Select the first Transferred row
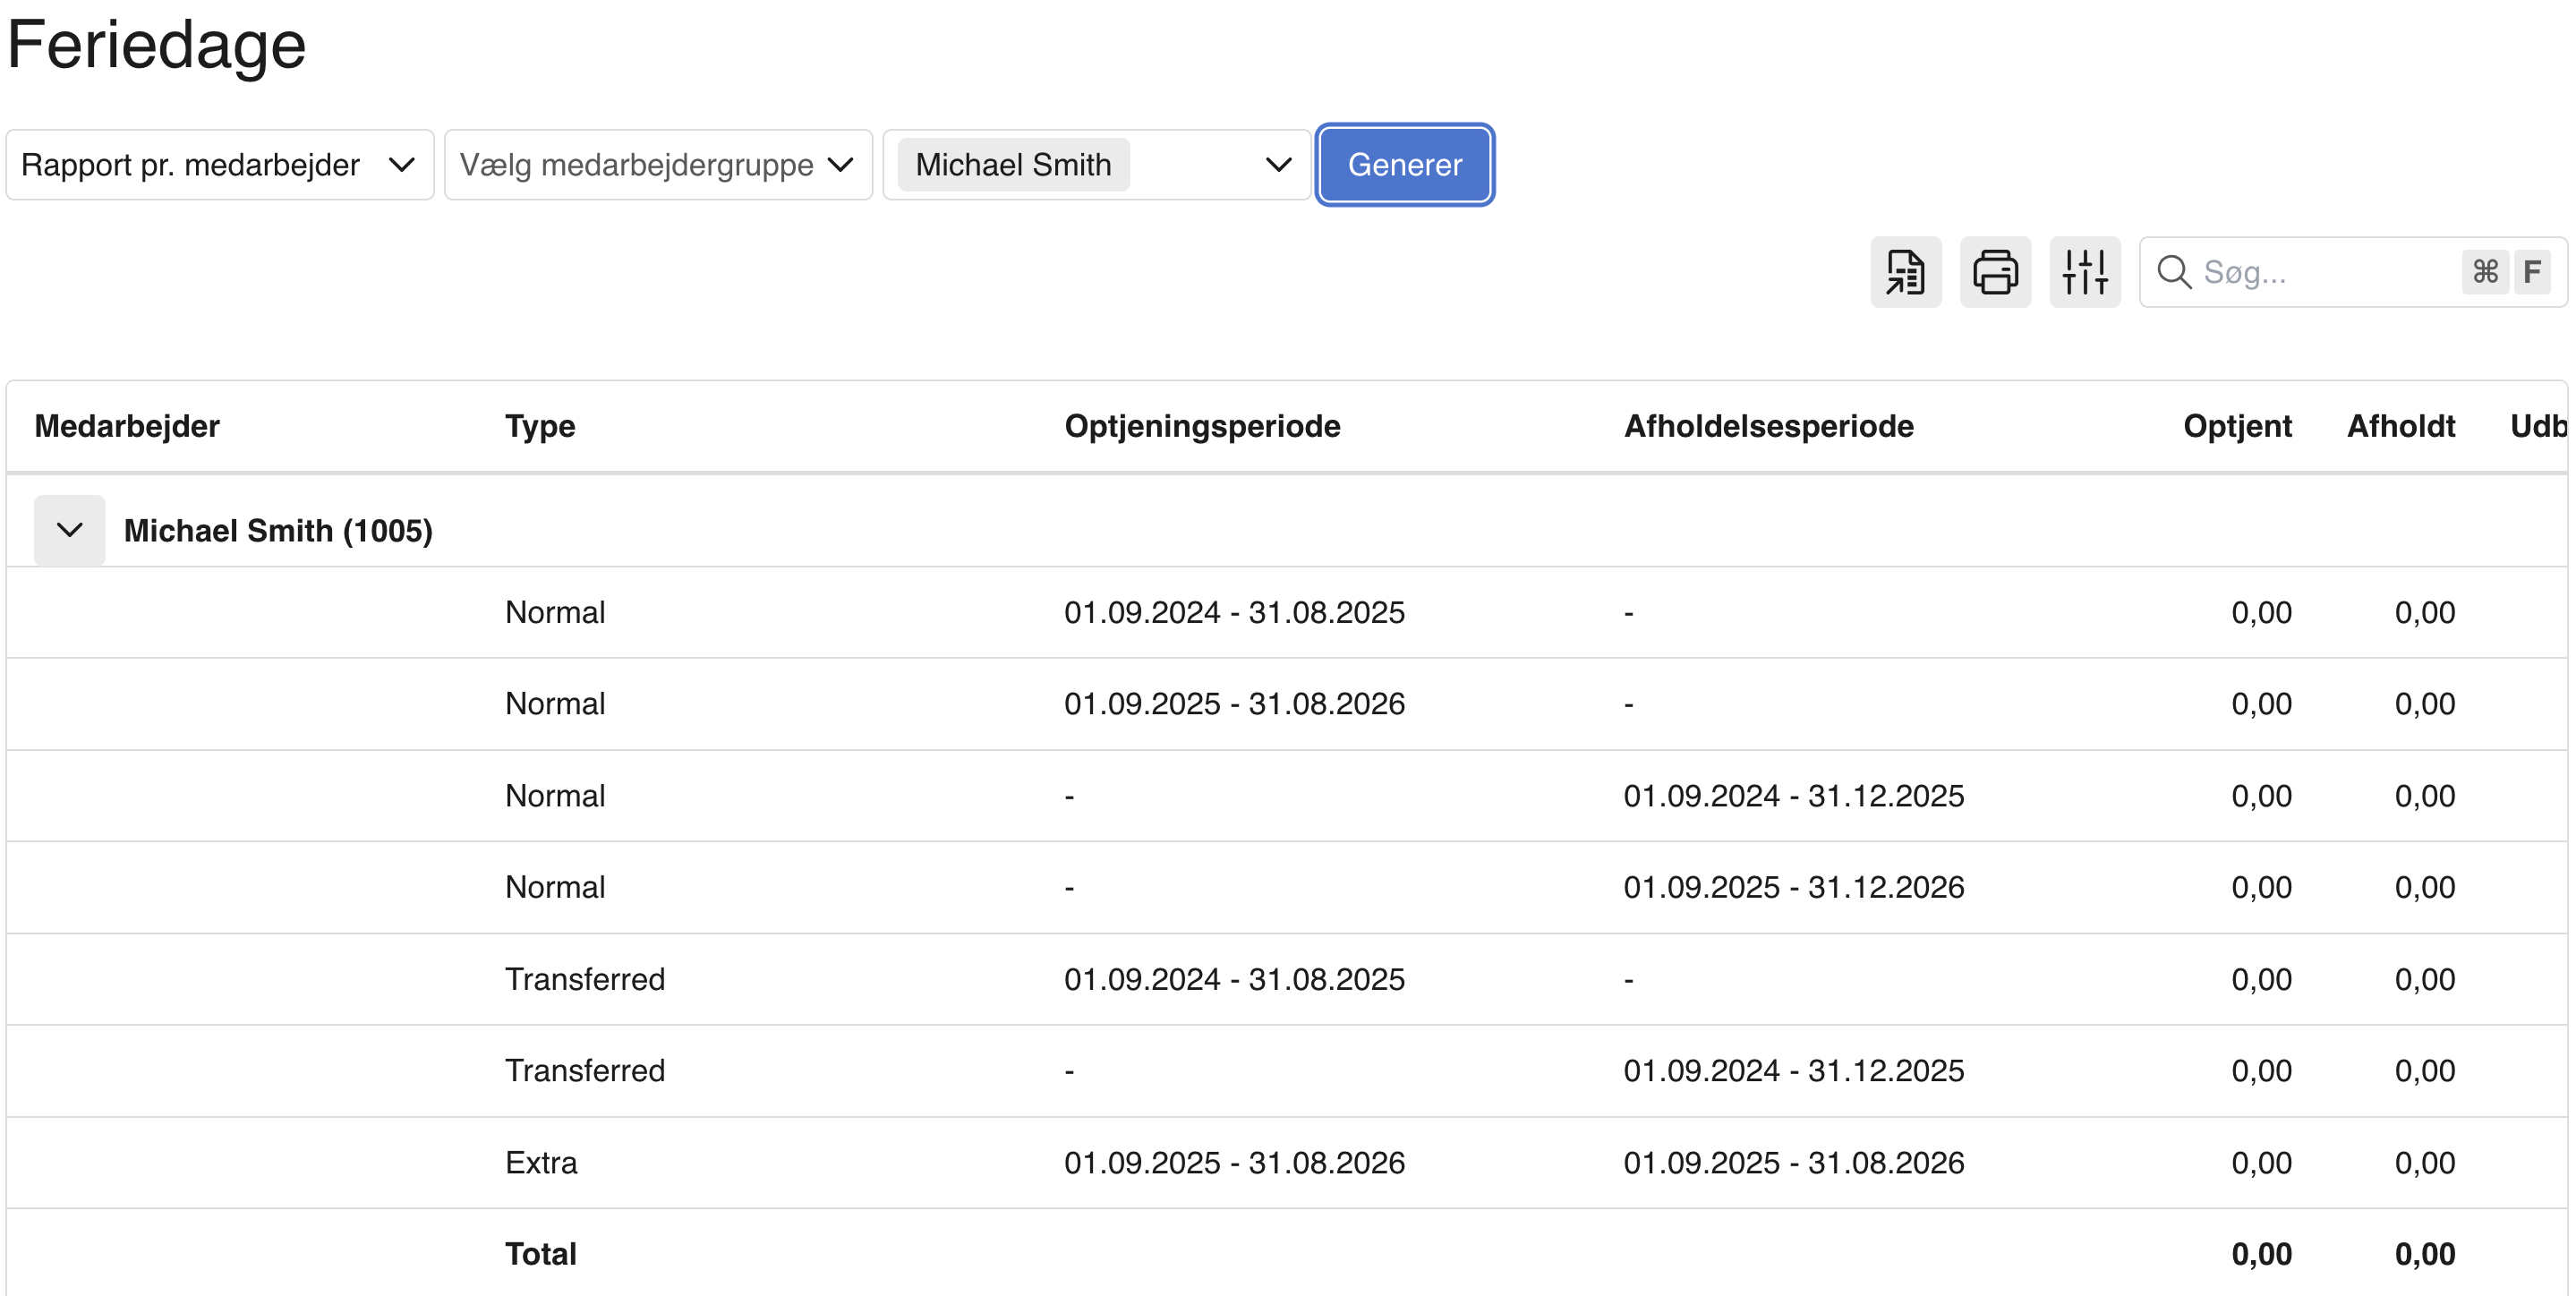This screenshot has height=1296, width=2576. click(x=584, y=979)
